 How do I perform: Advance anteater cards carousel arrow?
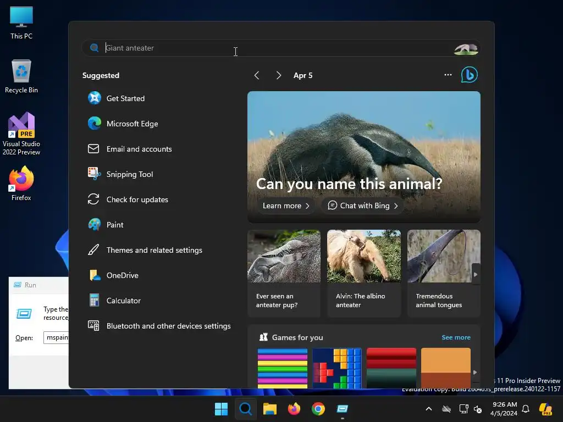[x=476, y=275]
